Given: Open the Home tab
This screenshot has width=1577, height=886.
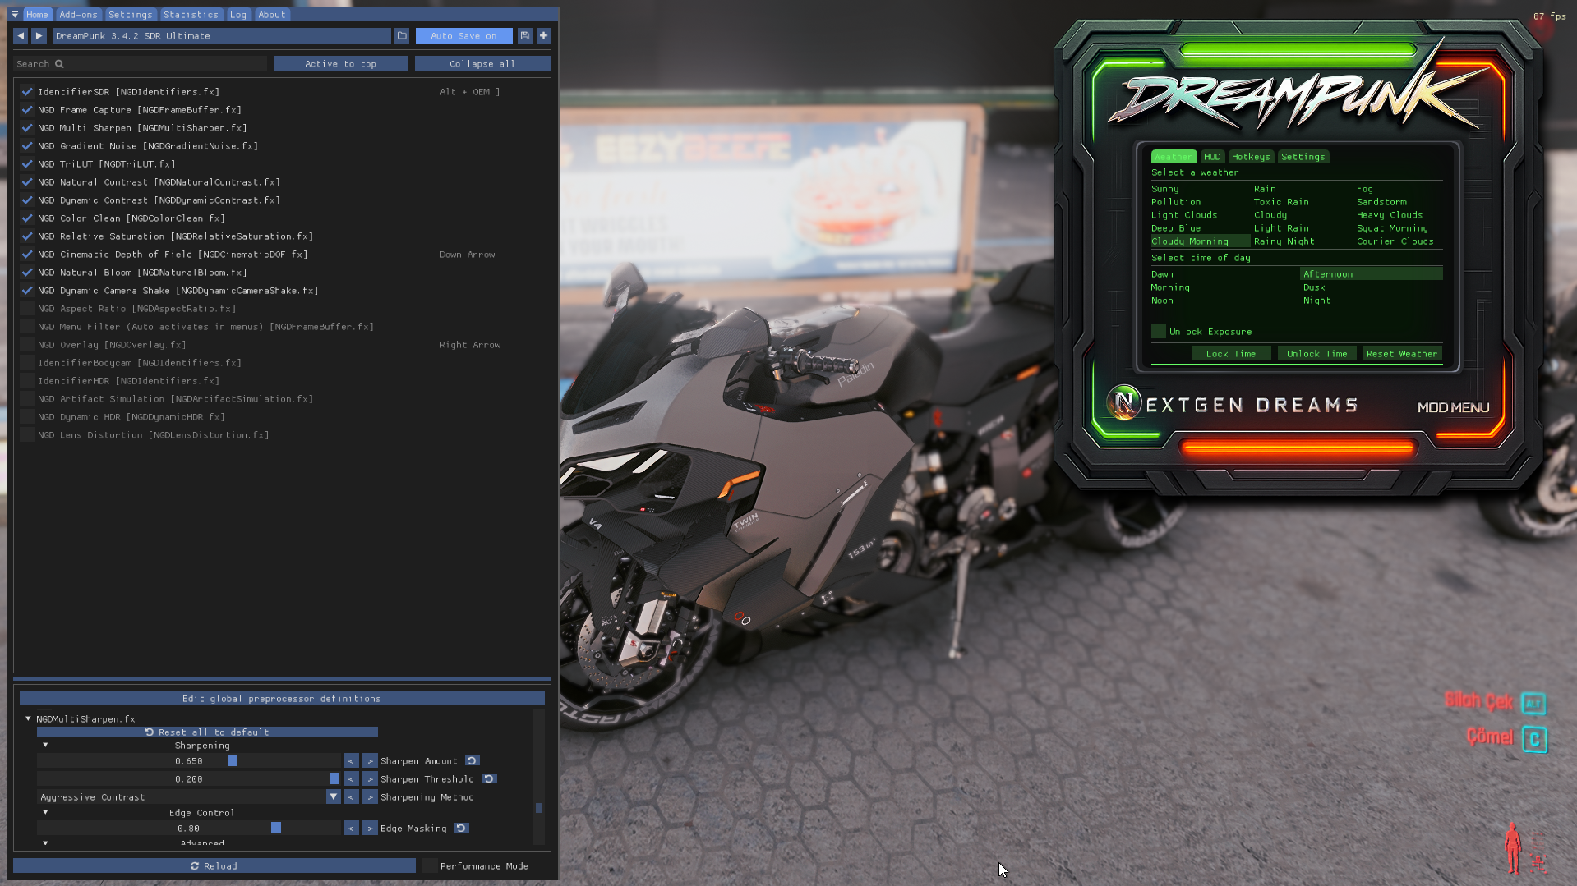Looking at the screenshot, I should point(37,15).
